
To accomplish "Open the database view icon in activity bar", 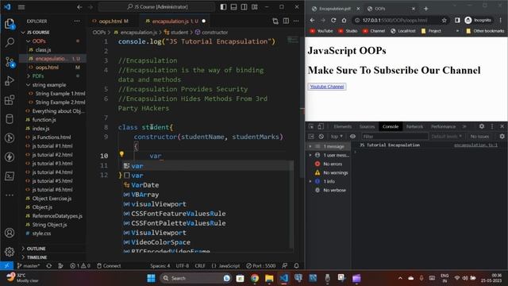I will [x=10, y=119].
